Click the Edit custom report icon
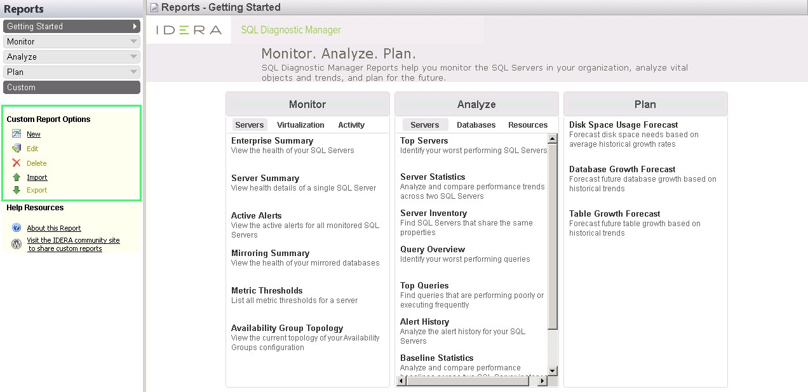Image resolution: width=808 pixels, height=392 pixels. pyautogui.click(x=17, y=149)
